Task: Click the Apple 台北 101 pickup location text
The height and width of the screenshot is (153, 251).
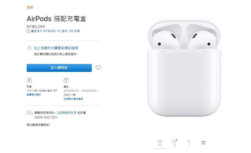Action: (48, 90)
